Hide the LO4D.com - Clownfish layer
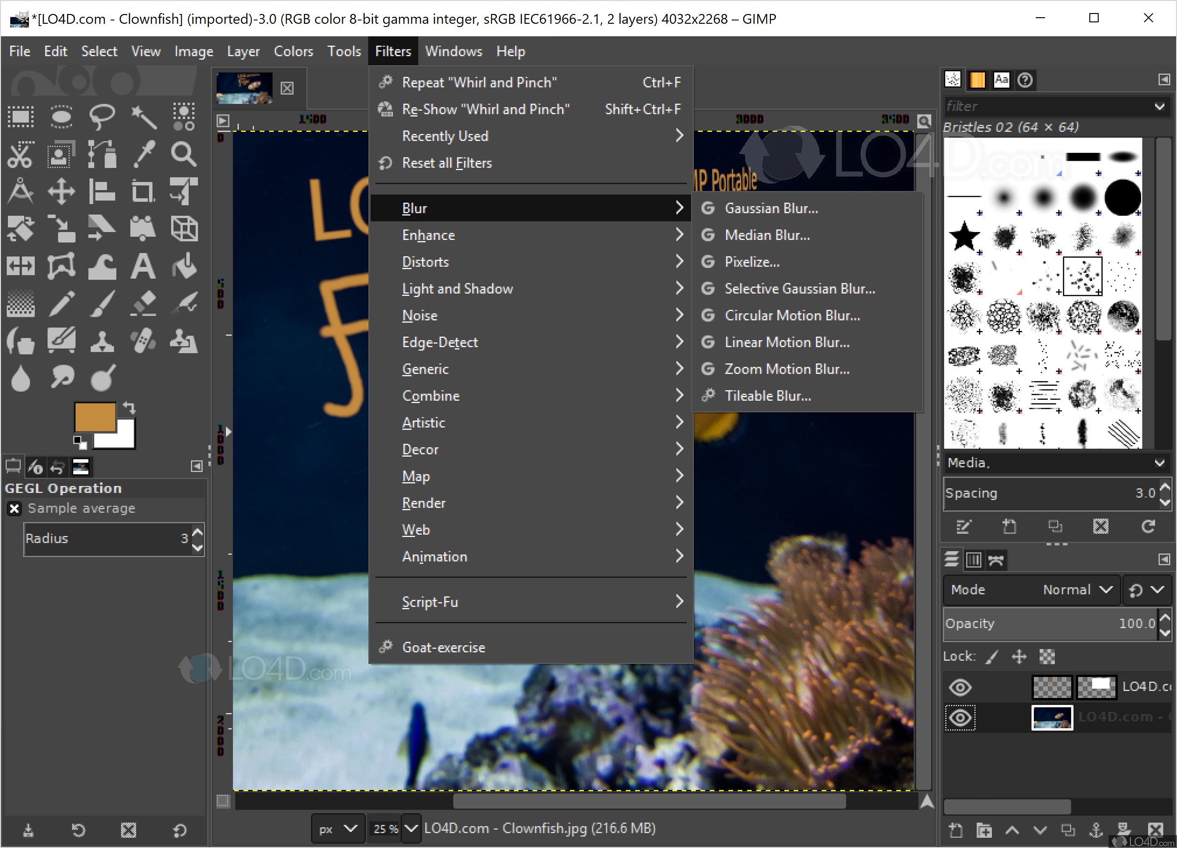 click(961, 717)
